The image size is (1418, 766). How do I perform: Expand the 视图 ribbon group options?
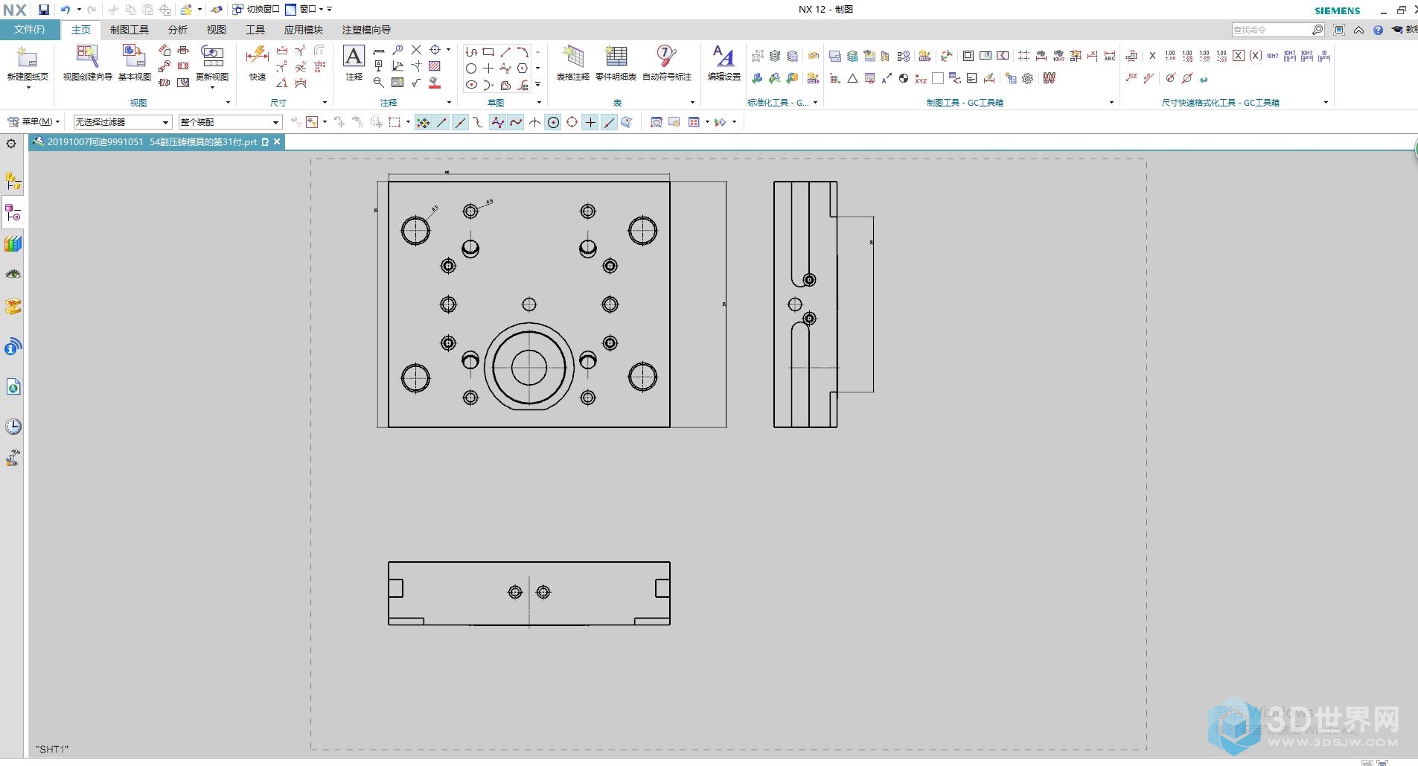coord(228,103)
